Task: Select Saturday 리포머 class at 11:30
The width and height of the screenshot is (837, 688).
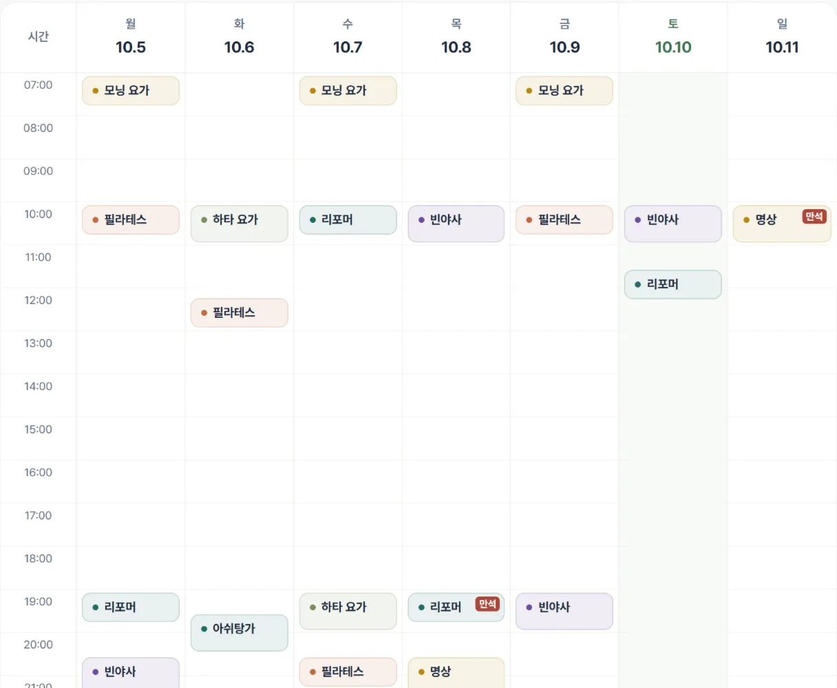Action: pos(673,285)
